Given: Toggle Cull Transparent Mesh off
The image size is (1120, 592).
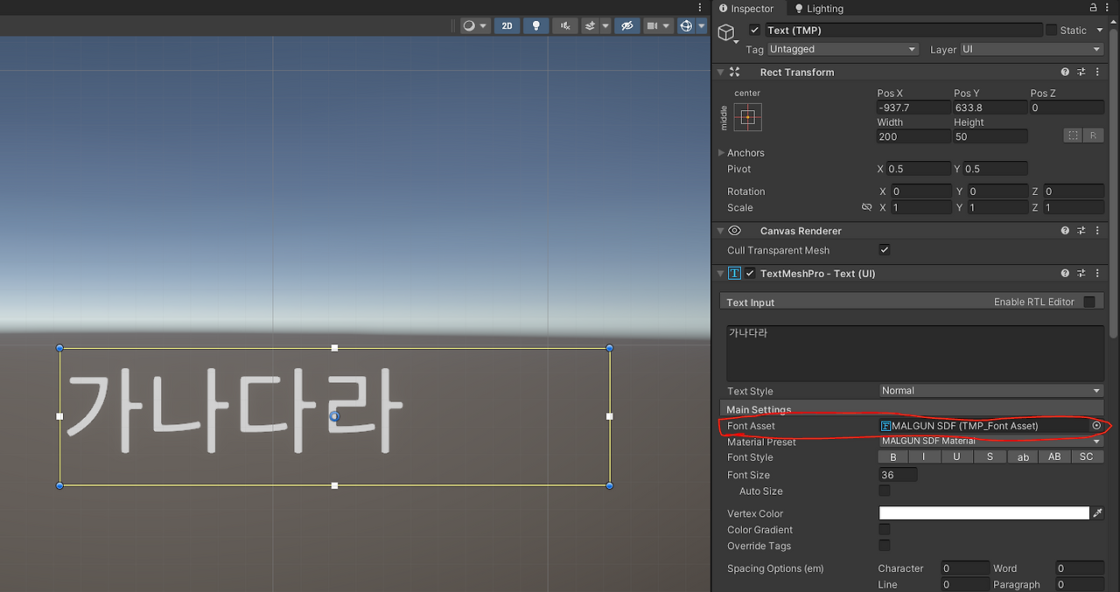Looking at the screenshot, I should pos(884,249).
